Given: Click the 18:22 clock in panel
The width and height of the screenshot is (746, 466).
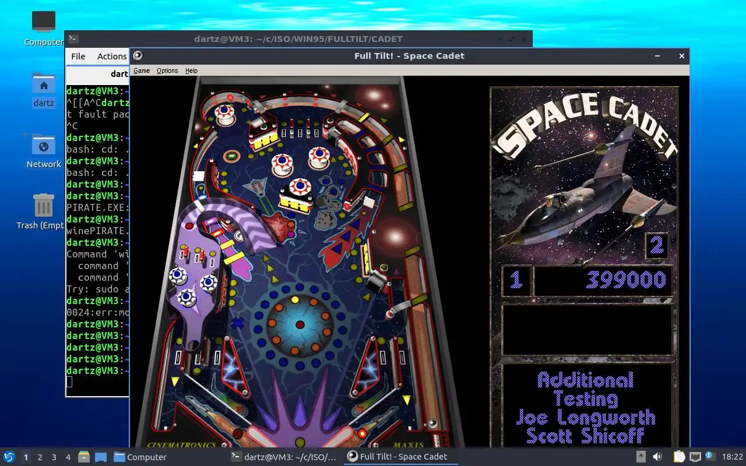Looking at the screenshot, I should click(x=732, y=457).
